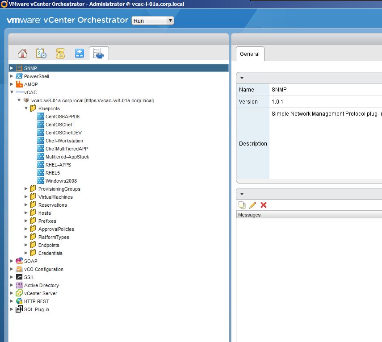Expand the Prefixes folder arrow
Viewport: 382px width, 342px height.
26,221
